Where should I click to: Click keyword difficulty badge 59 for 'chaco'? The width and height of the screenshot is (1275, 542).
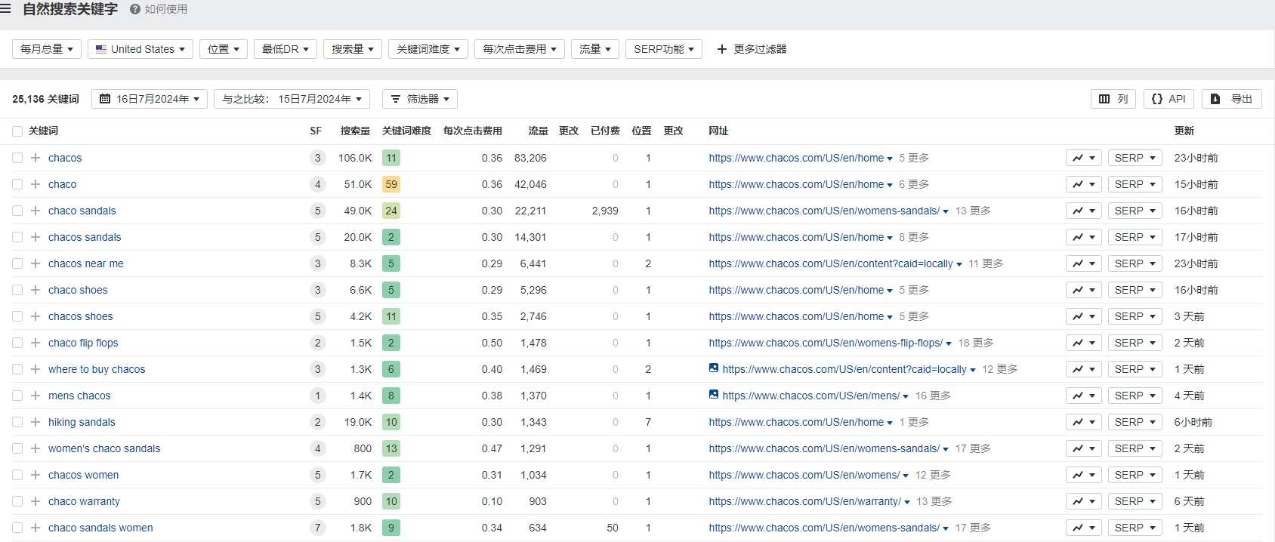coord(391,184)
